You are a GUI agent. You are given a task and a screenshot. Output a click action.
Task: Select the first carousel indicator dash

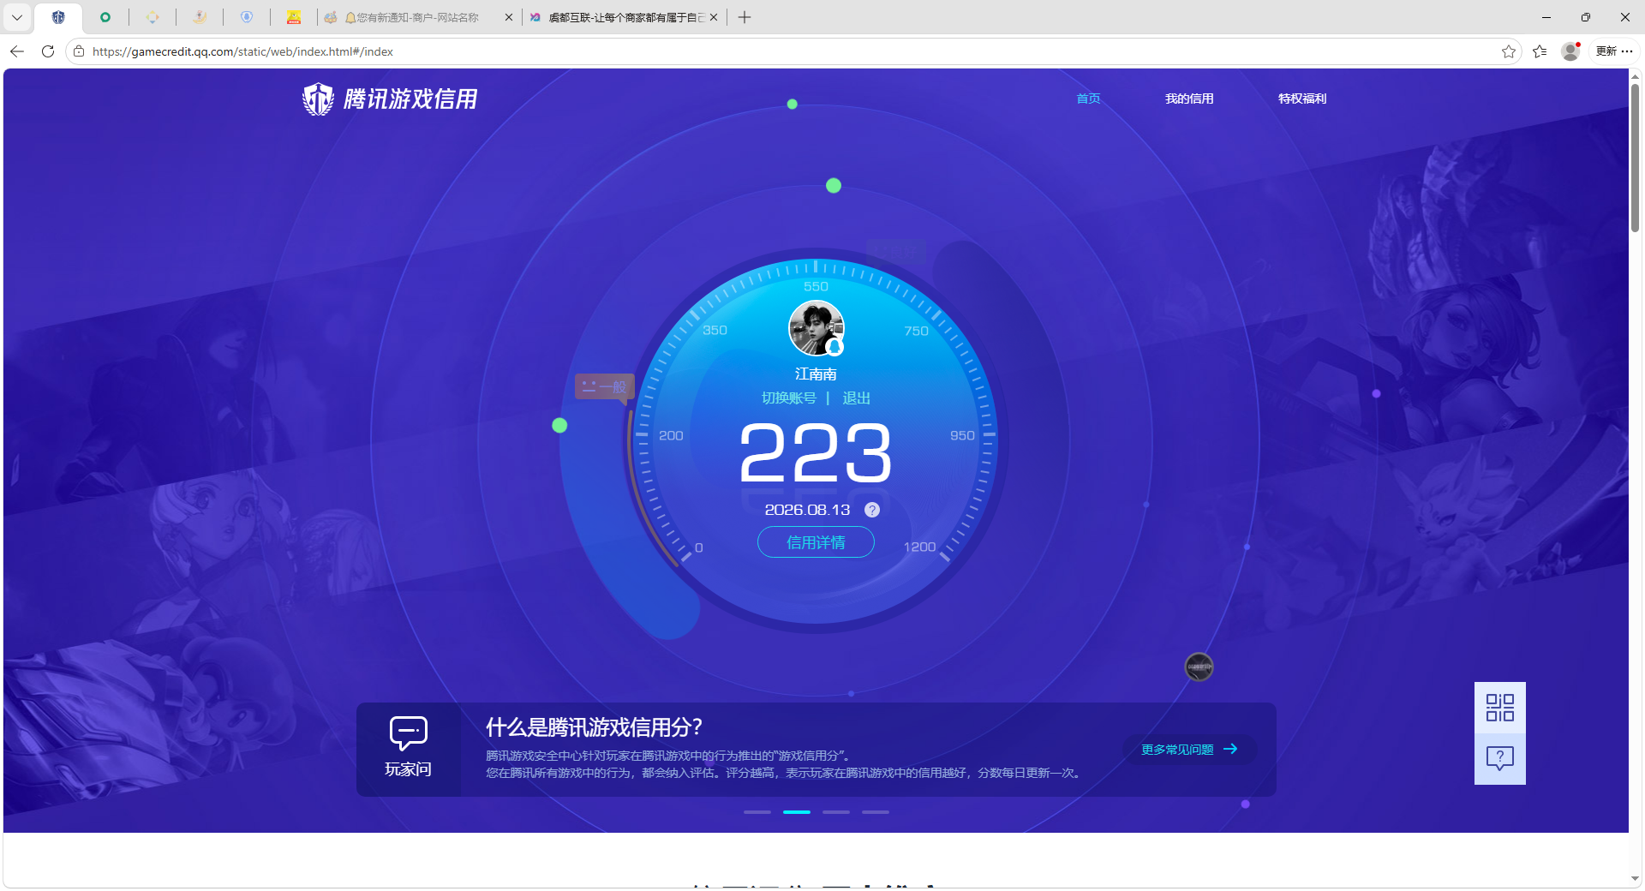click(x=757, y=812)
